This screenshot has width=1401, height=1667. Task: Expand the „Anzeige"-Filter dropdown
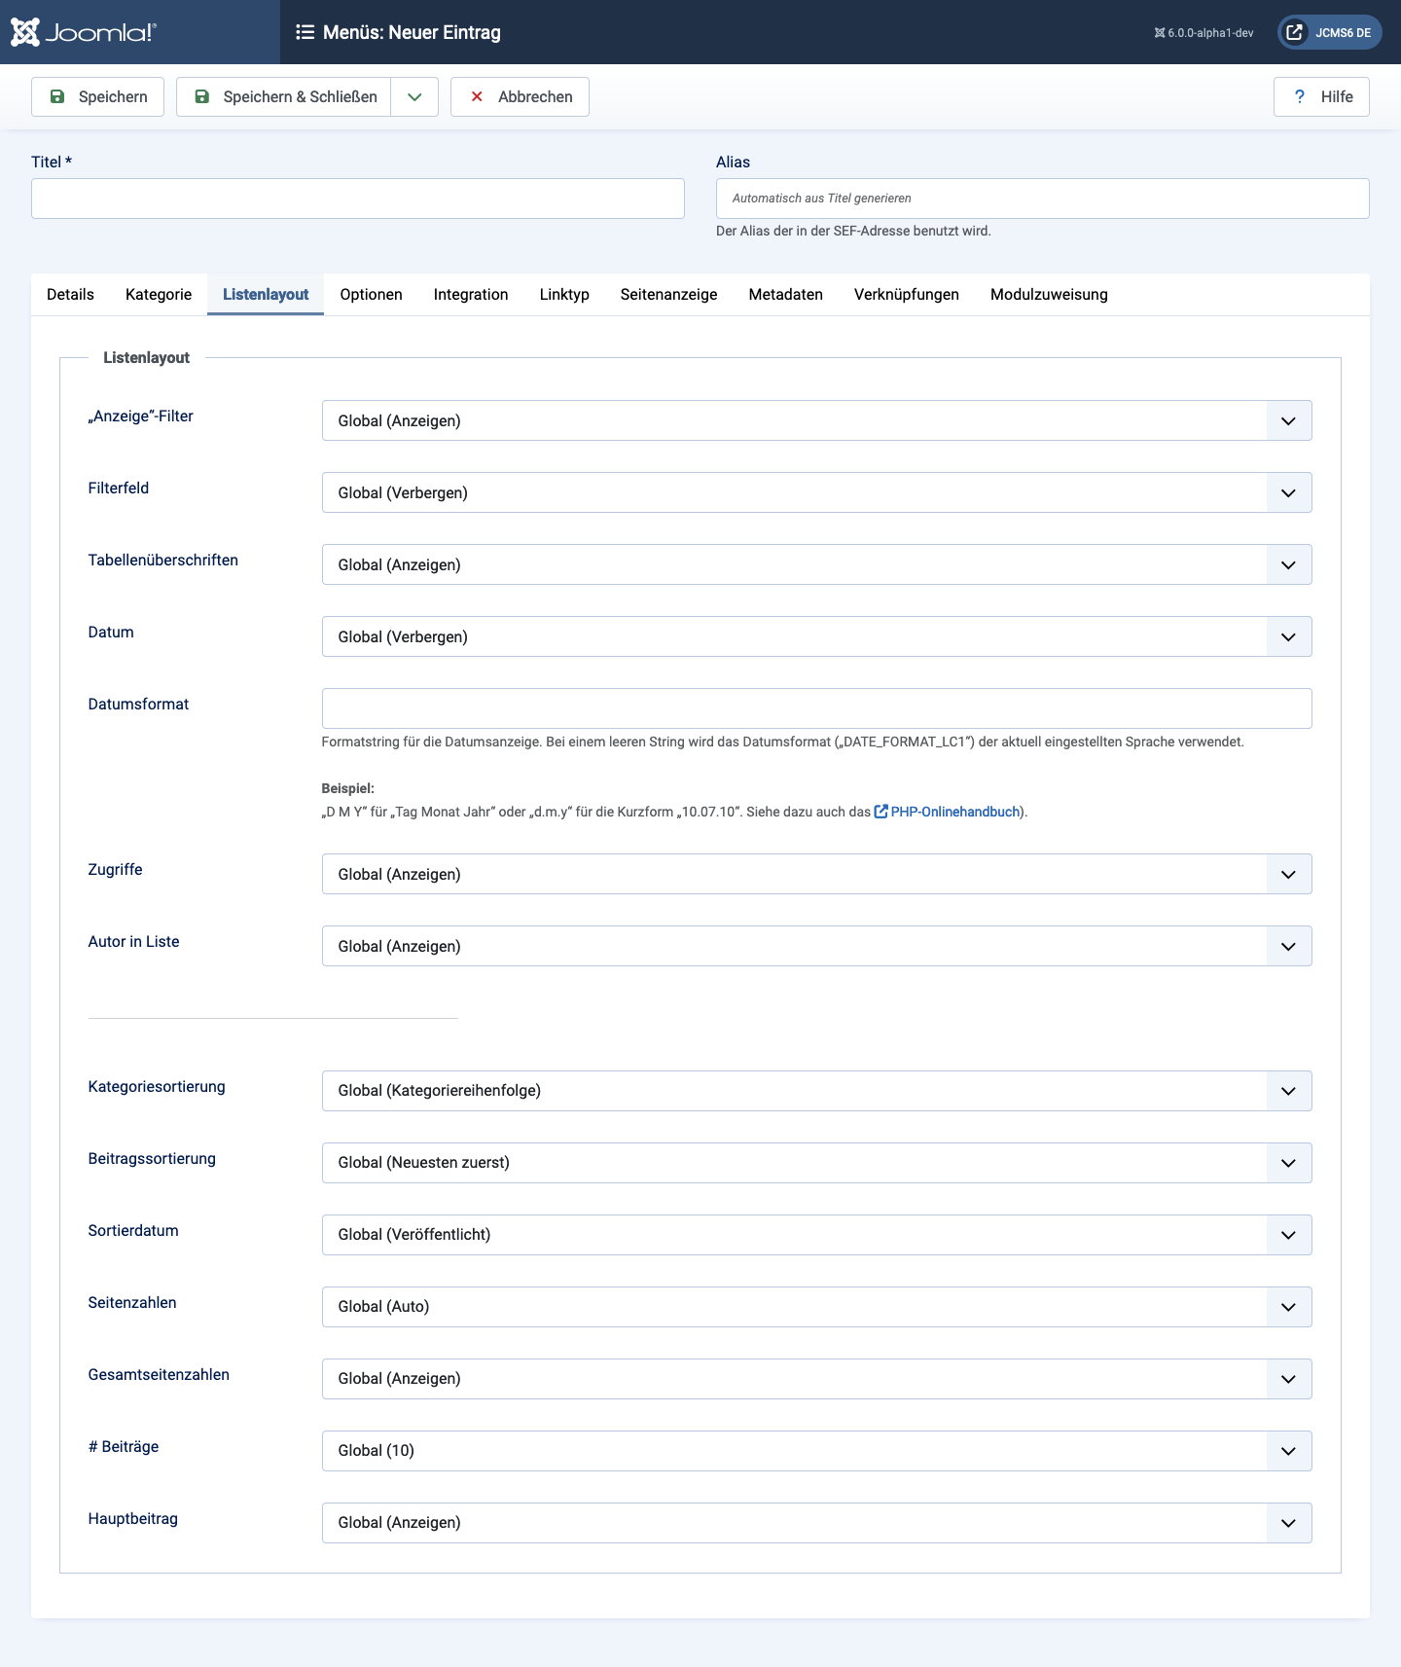(x=817, y=420)
